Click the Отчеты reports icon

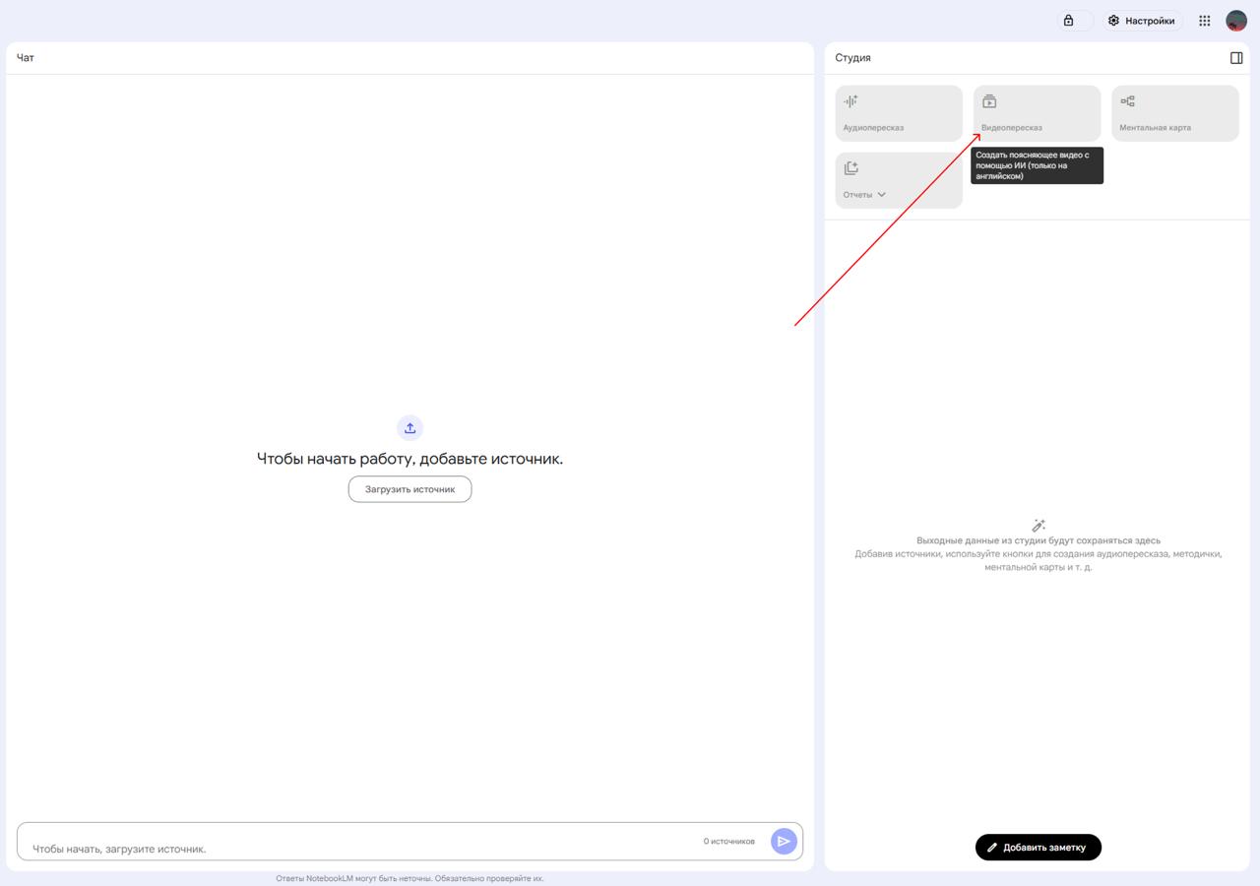[x=850, y=168]
